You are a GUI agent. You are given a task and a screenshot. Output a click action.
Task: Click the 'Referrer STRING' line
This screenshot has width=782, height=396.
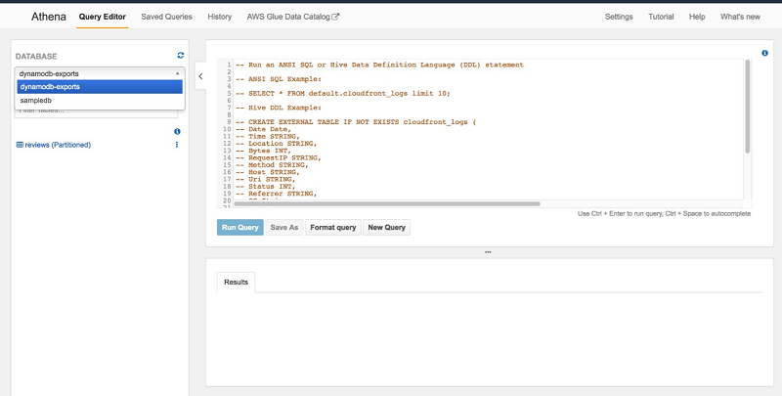point(277,194)
